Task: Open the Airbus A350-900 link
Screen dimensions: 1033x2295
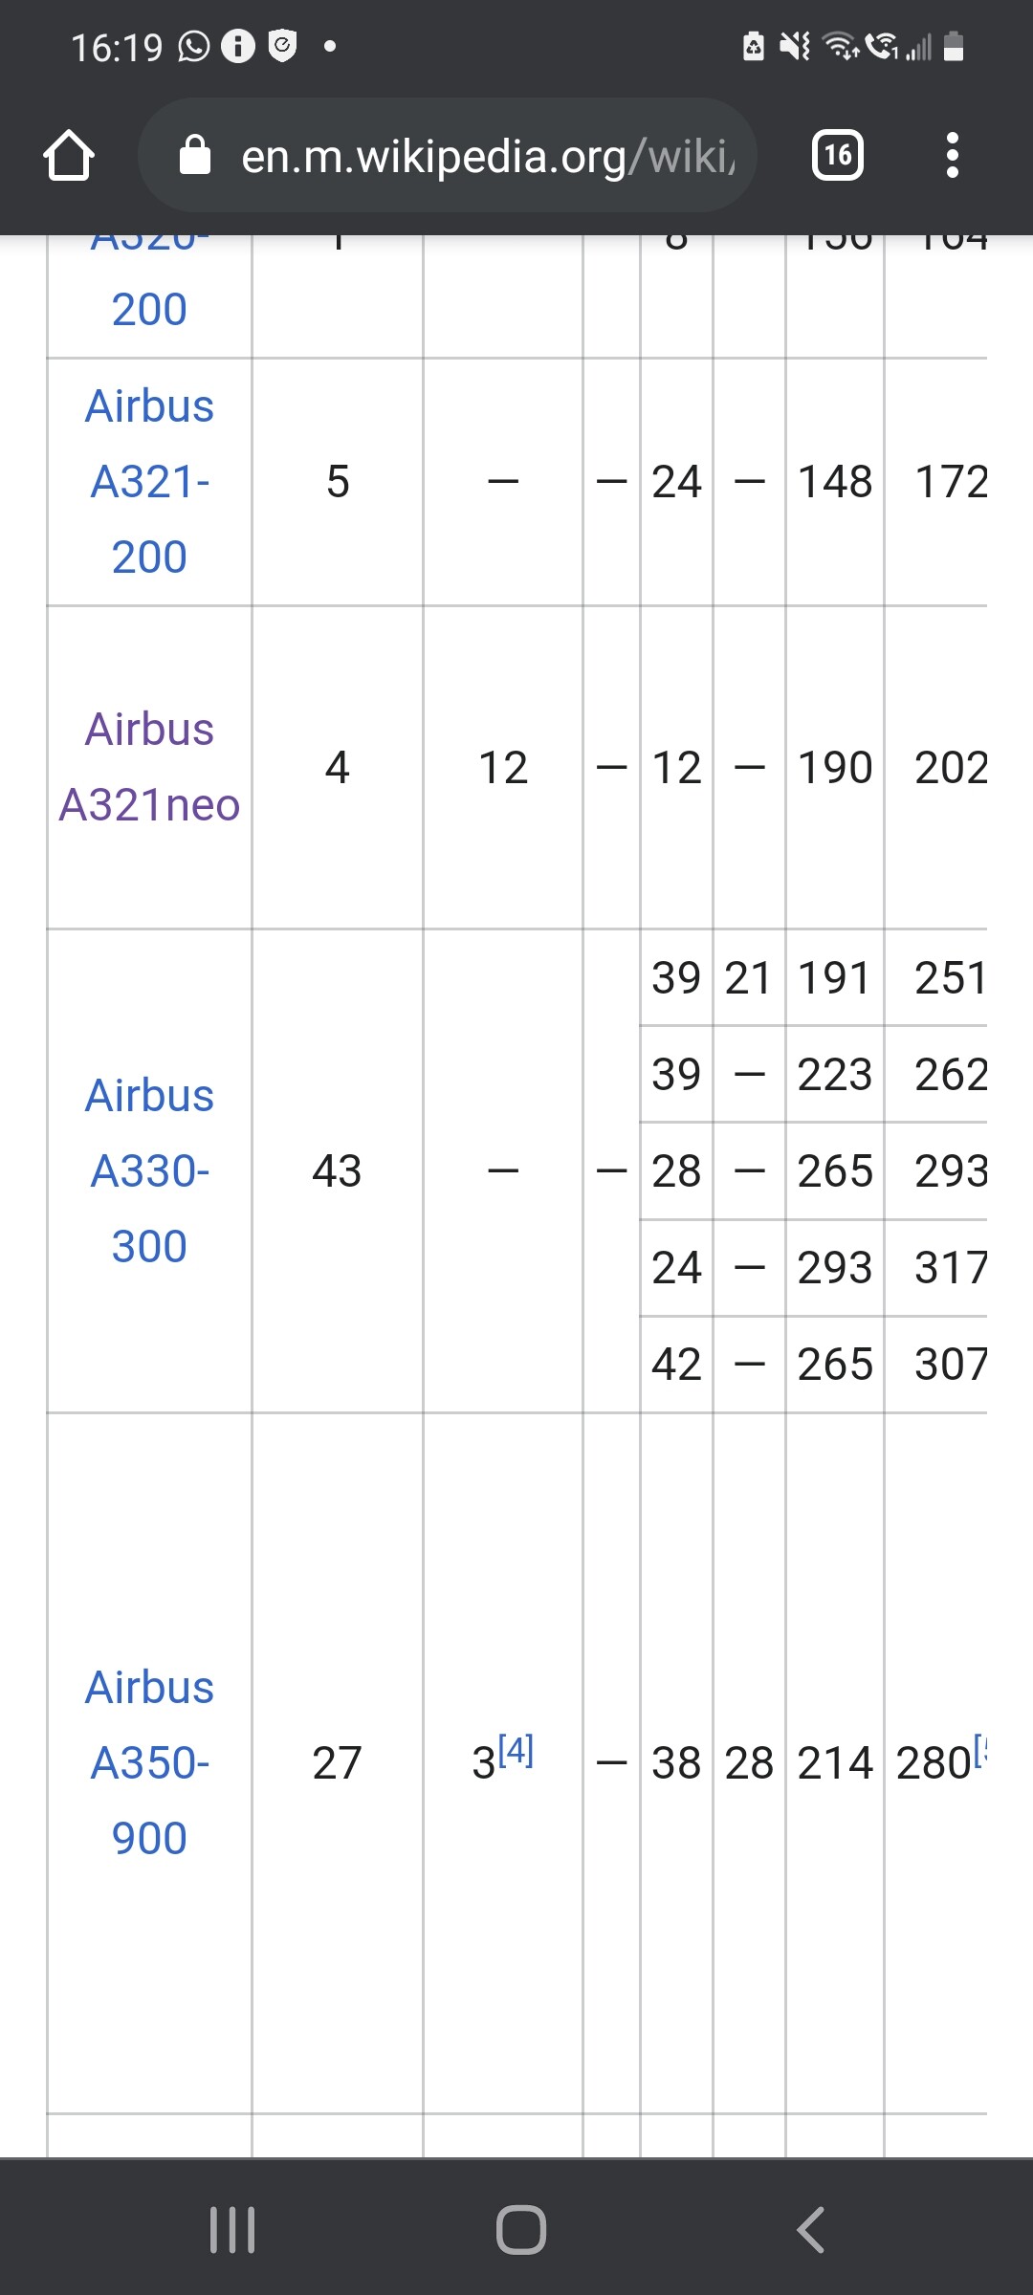Action: pos(149,1762)
